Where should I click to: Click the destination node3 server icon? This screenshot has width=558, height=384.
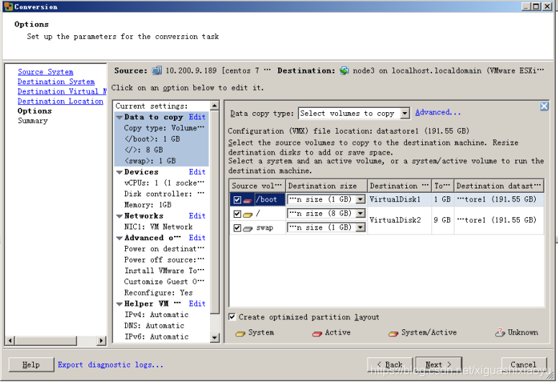(x=344, y=70)
